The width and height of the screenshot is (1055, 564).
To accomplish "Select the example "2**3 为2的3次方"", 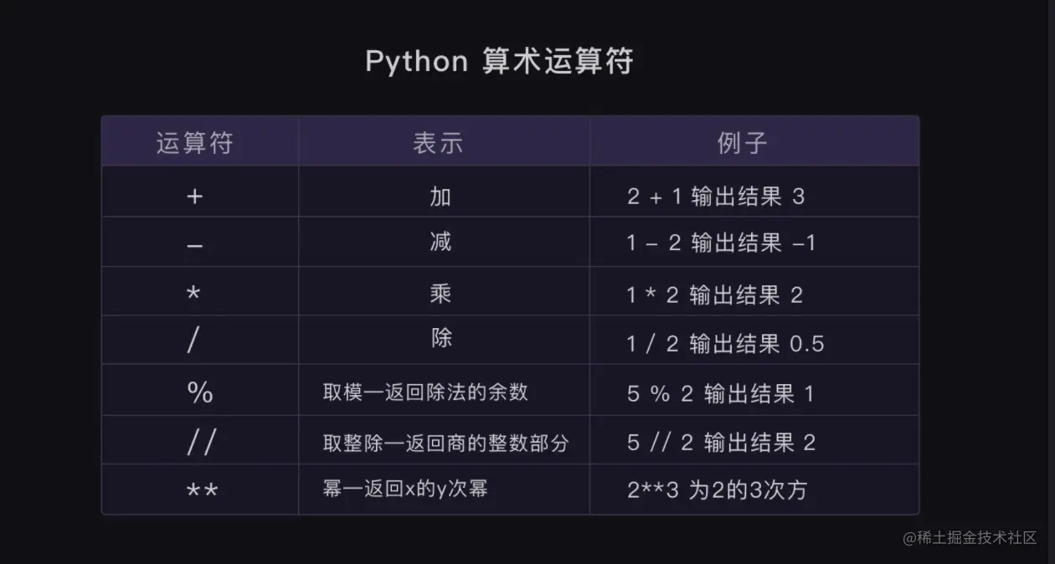I will pos(717,490).
